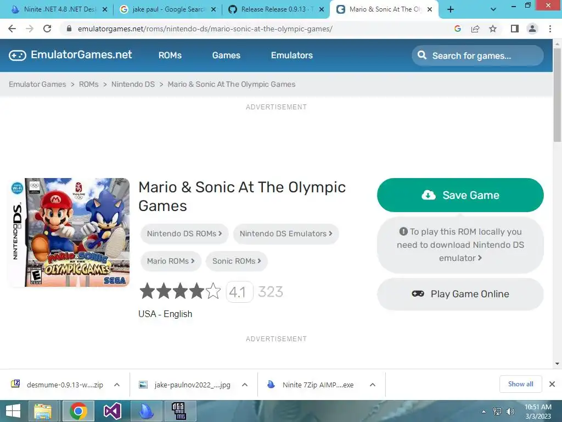Expand Ninite exe download options
The height and width of the screenshot is (422, 562).
pyautogui.click(x=373, y=385)
